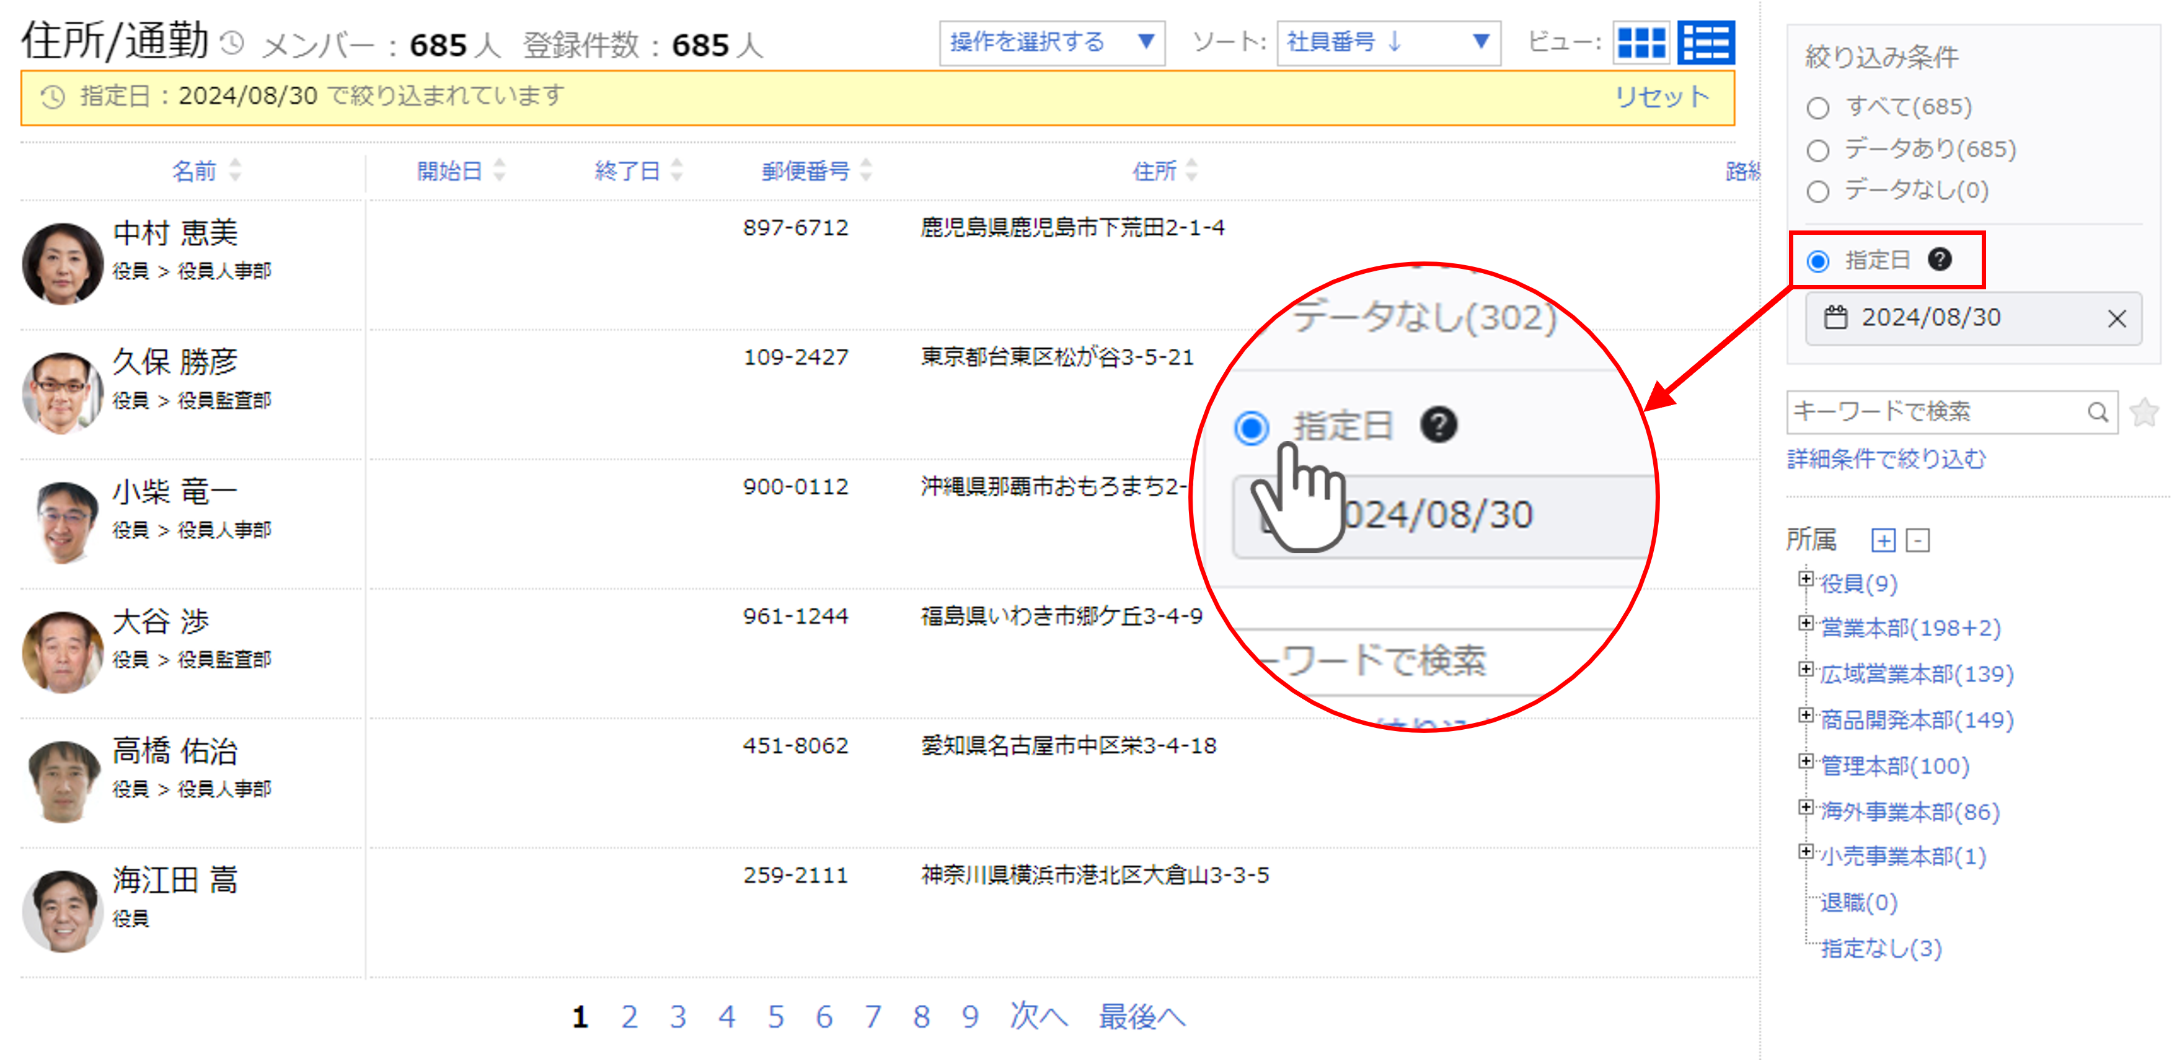2177x1060 pixels.
Task: Switch to the list table view
Action: tap(1705, 43)
